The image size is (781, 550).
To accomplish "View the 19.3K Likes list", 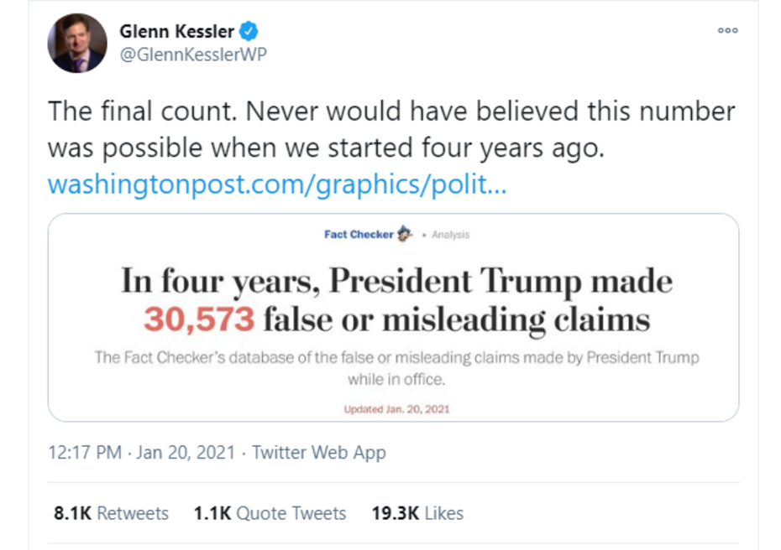I will click(x=417, y=513).
